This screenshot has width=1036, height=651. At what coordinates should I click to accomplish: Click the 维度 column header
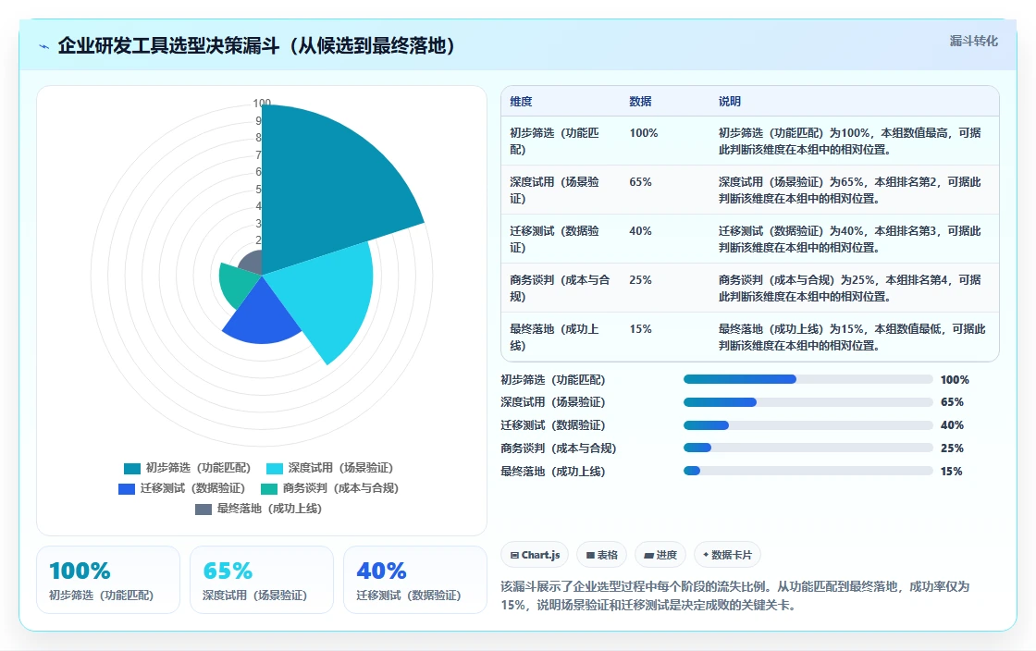(521, 102)
